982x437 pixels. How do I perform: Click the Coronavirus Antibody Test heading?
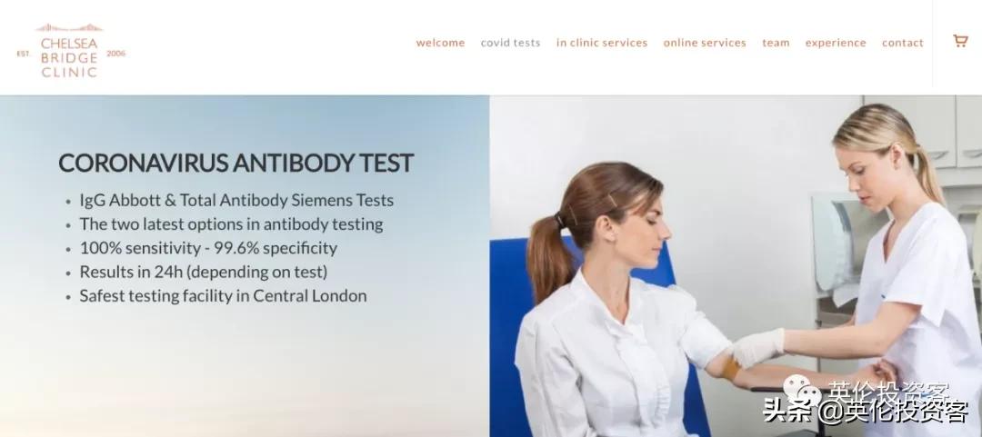[x=236, y=163]
